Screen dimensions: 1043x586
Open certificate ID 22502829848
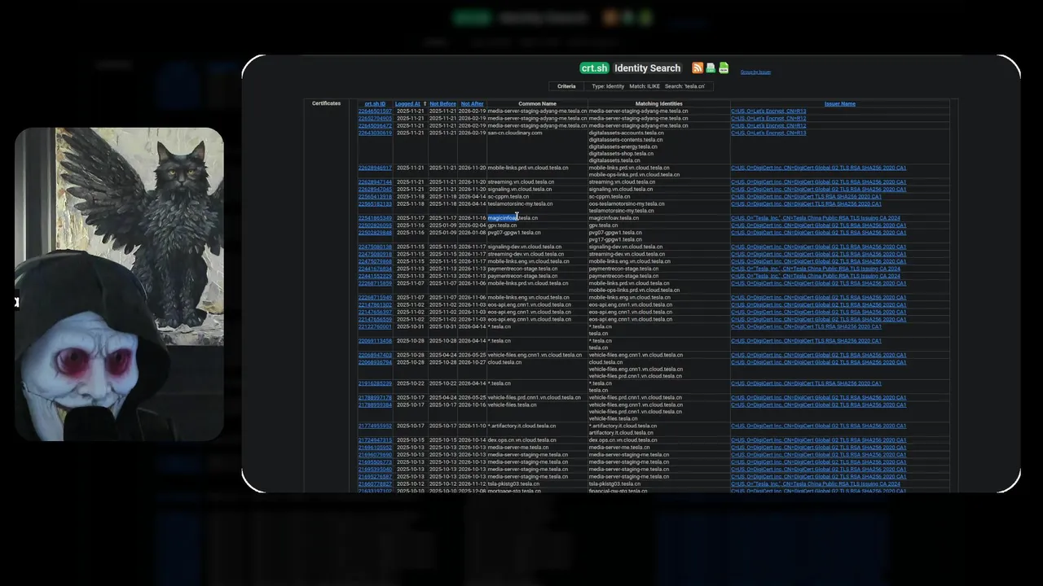(375, 233)
